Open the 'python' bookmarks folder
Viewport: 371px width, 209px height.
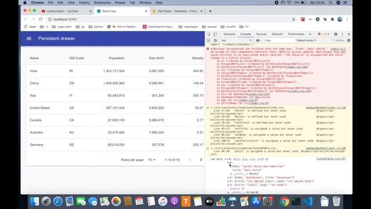[x=96, y=27]
